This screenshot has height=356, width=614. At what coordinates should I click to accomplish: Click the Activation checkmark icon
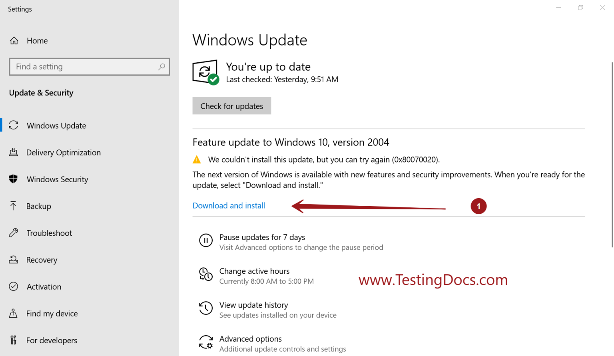[14, 286]
